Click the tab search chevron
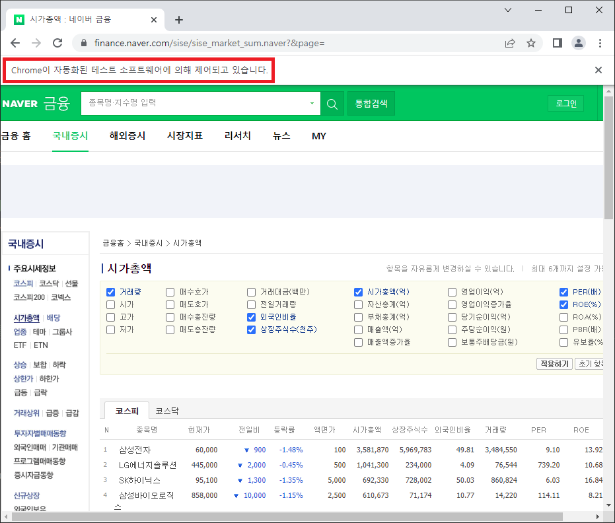 [x=508, y=10]
